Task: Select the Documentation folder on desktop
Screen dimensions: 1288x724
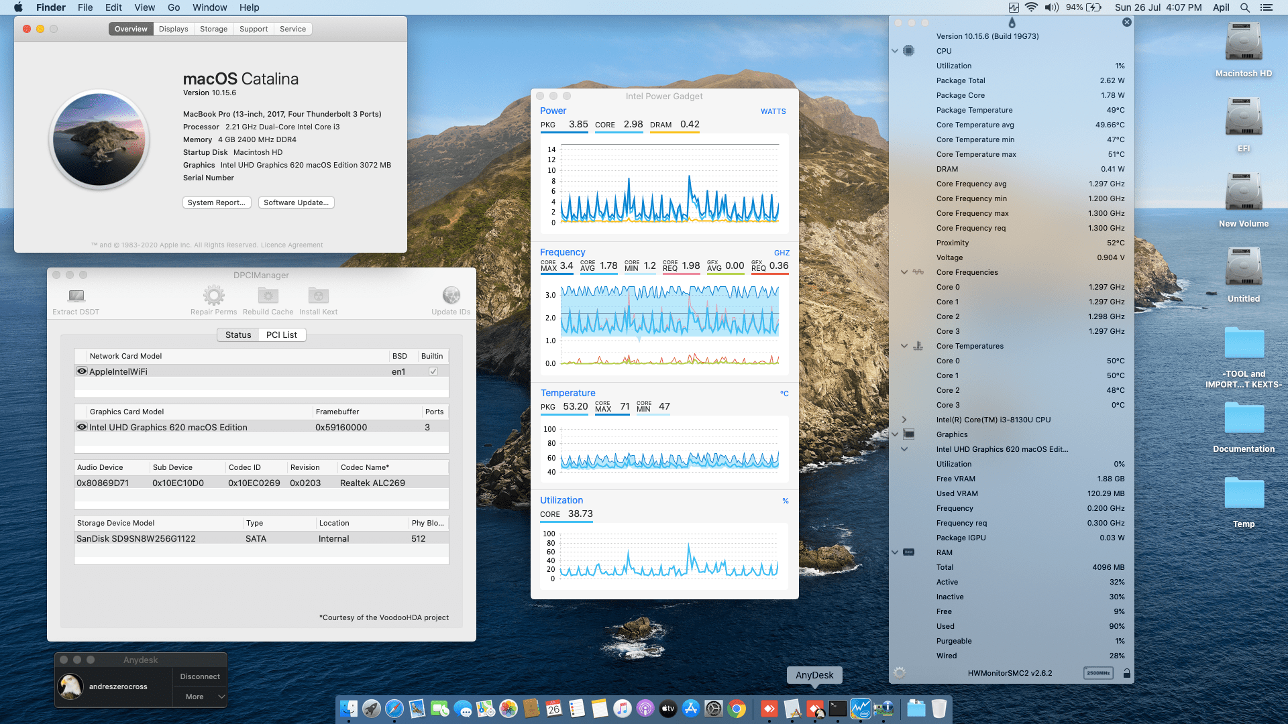Action: click(x=1244, y=418)
